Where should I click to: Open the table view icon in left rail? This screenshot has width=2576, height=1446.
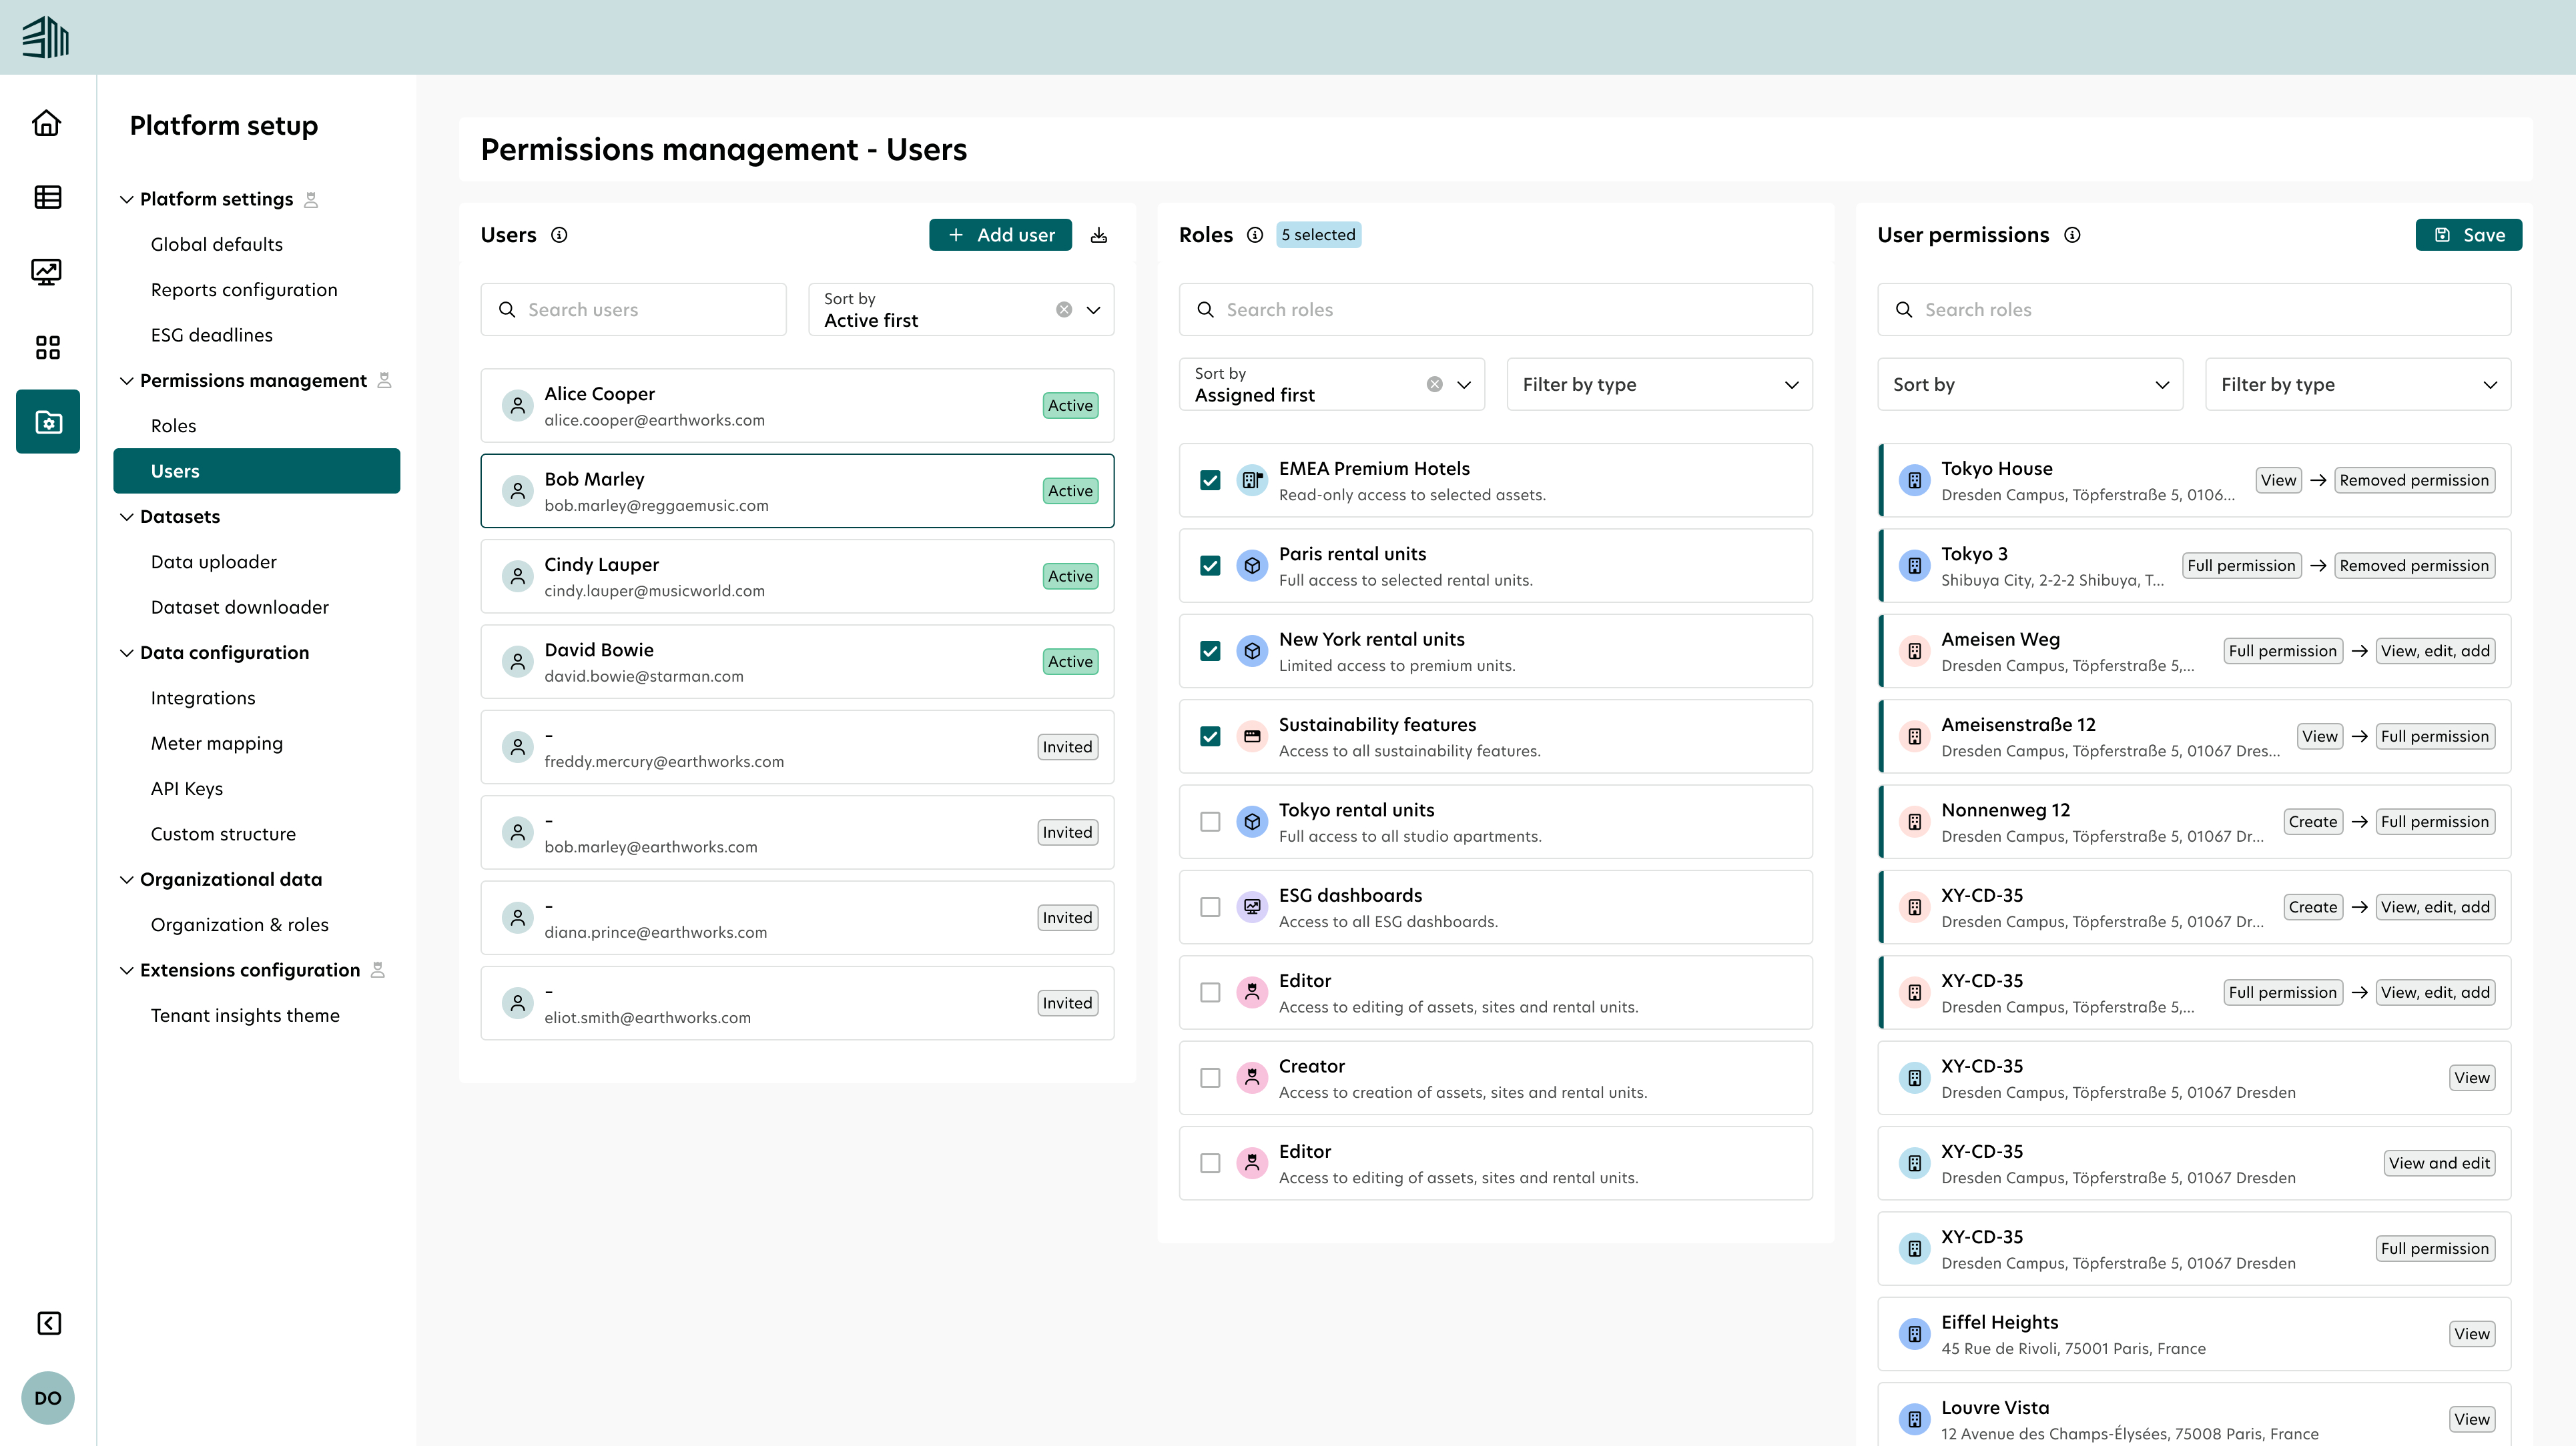[x=47, y=197]
